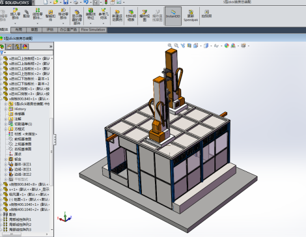The width and height of the screenshot is (306, 237).
Task: Switch to the 评估 tab
Action: point(50,29)
